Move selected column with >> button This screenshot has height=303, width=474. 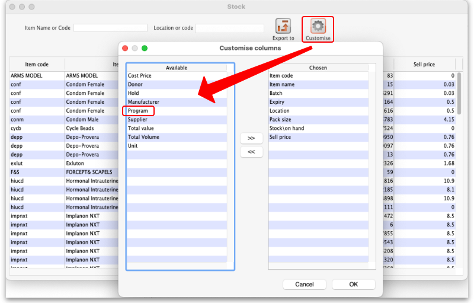pyautogui.click(x=251, y=138)
